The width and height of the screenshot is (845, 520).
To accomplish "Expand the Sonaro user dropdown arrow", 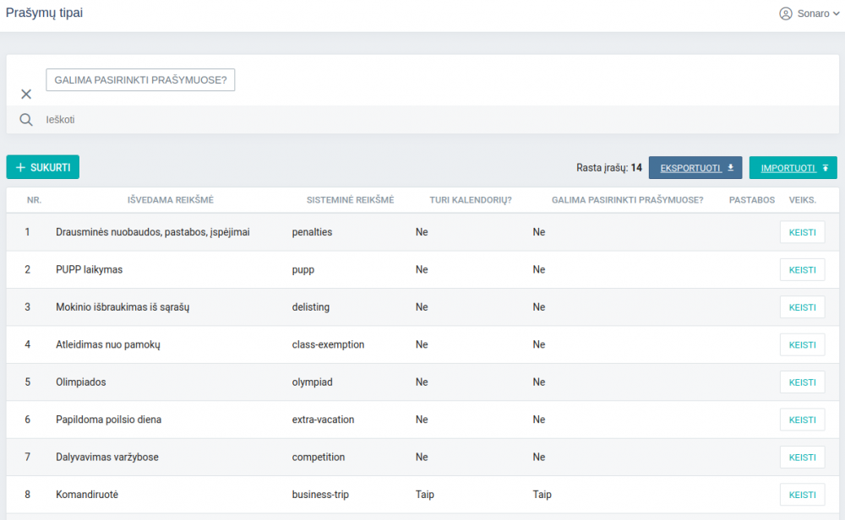I will pyautogui.click(x=837, y=14).
